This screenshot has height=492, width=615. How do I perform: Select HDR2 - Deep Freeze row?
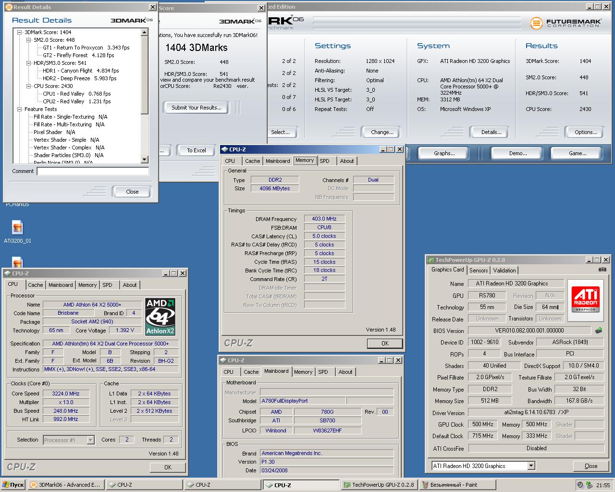pyautogui.click(x=80, y=78)
